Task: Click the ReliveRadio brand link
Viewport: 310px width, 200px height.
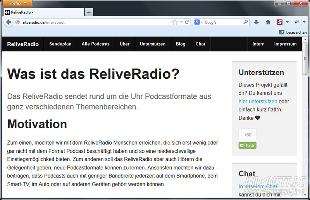Action: click(x=23, y=44)
